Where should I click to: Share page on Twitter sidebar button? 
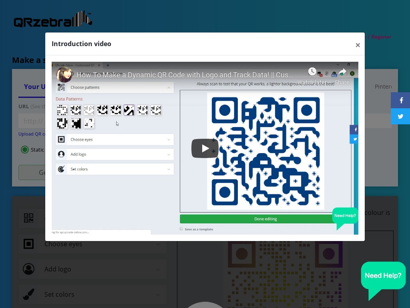coord(400,116)
